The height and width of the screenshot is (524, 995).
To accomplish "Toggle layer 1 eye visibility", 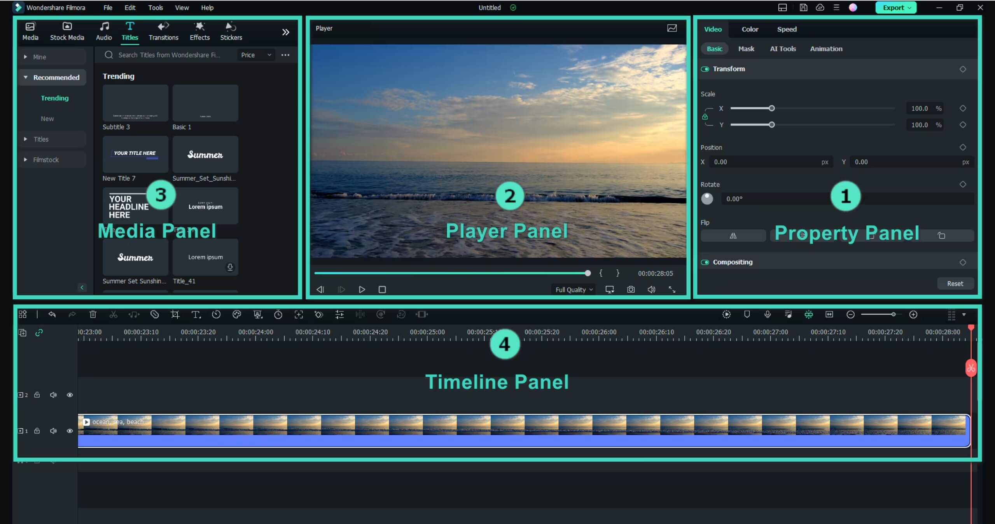I will (69, 431).
